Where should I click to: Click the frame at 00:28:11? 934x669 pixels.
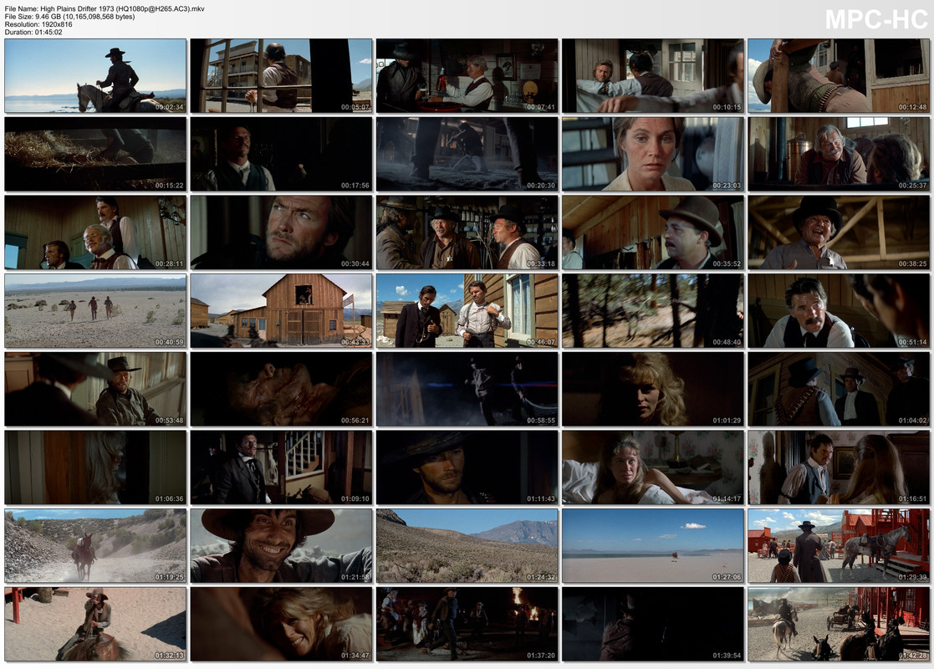point(95,232)
